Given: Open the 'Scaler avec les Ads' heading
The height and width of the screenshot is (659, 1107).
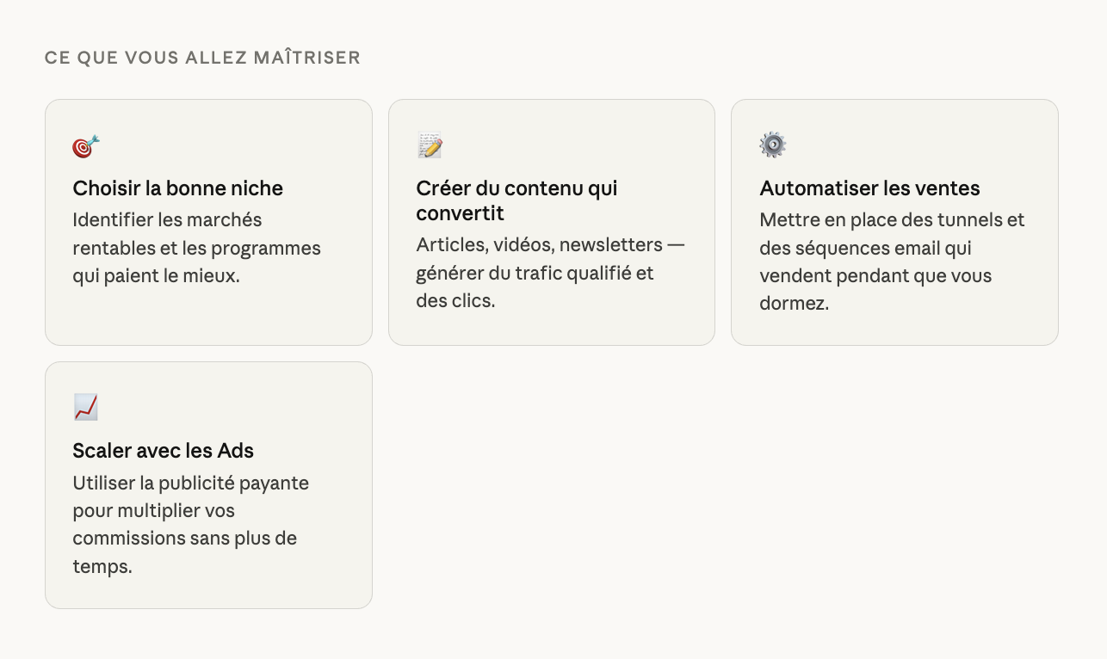Looking at the screenshot, I should [163, 451].
